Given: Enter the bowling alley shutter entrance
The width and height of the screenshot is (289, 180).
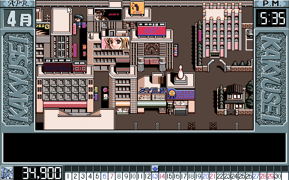Looking at the screenshot, I should [181, 110].
